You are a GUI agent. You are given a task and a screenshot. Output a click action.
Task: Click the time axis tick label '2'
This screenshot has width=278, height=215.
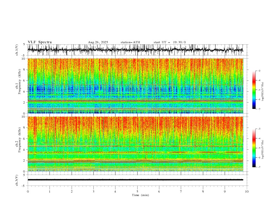pyautogui.click(x=72, y=191)
